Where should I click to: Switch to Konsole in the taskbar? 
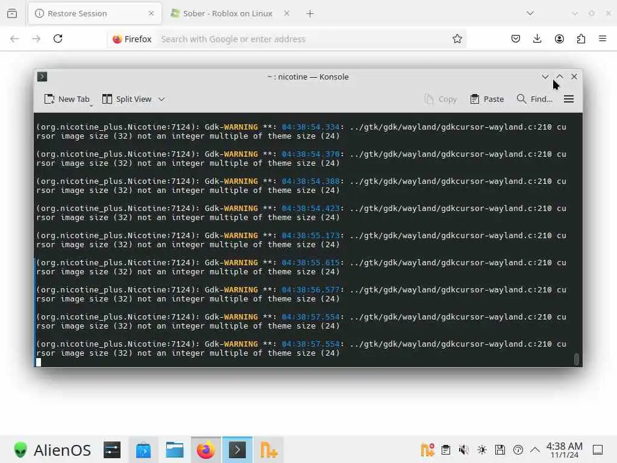[x=237, y=450]
